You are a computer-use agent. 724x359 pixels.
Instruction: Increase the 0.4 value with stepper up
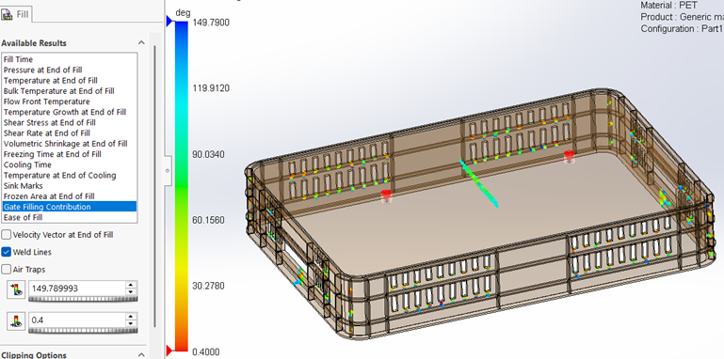pyautogui.click(x=131, y=316)
